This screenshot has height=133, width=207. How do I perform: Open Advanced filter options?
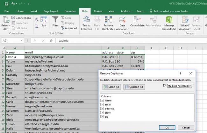tap(69, 28)
